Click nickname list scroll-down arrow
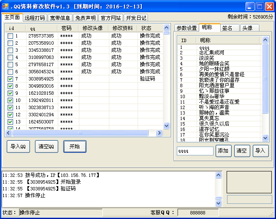276x219 pixels. 265,138
